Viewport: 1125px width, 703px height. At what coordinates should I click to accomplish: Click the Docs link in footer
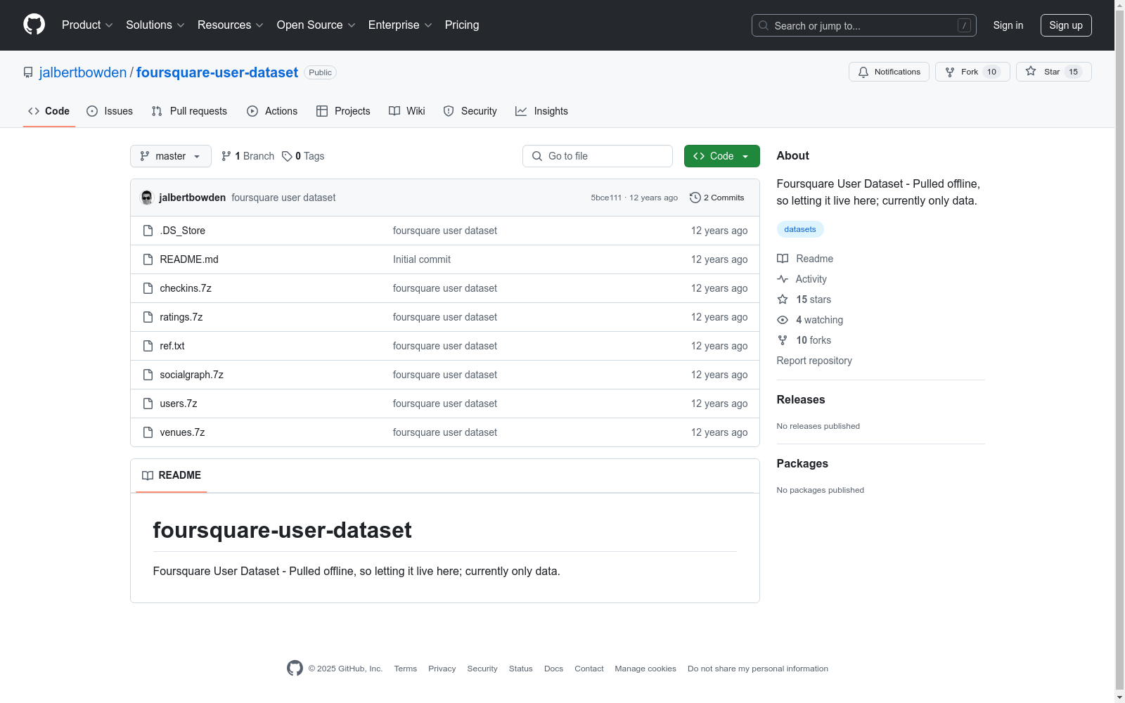(553, 669)
